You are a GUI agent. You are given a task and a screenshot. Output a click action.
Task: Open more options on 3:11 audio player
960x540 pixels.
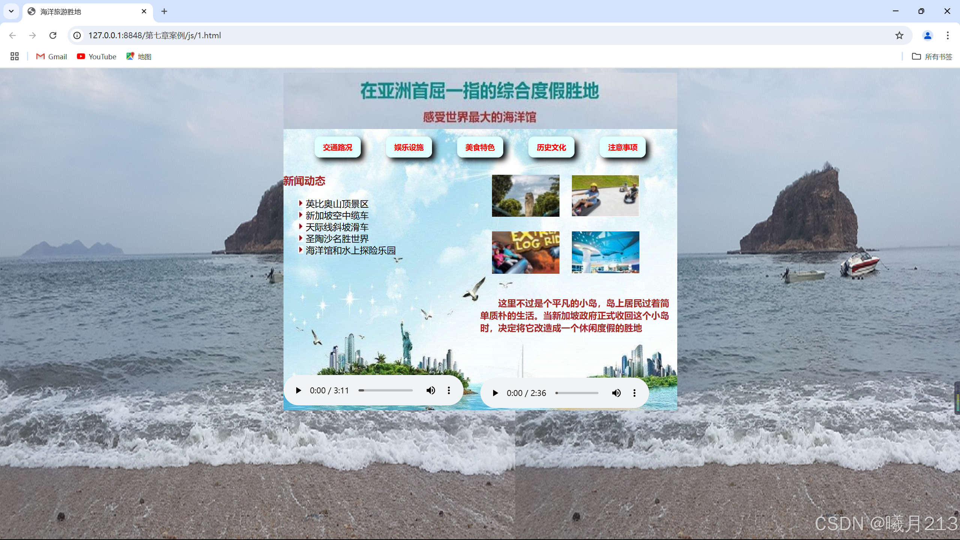coord(449,390)
